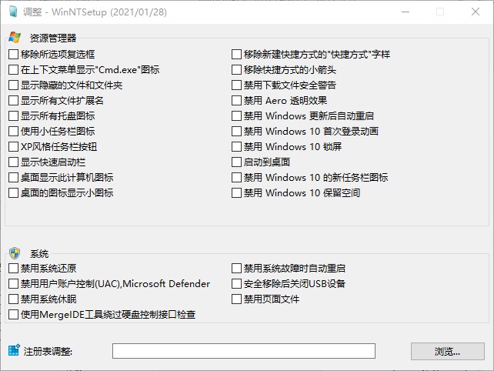
Task: Enable 禁用 Windows 10 首次登录动画
Action: pyautogui.click(x=236, y=131)
